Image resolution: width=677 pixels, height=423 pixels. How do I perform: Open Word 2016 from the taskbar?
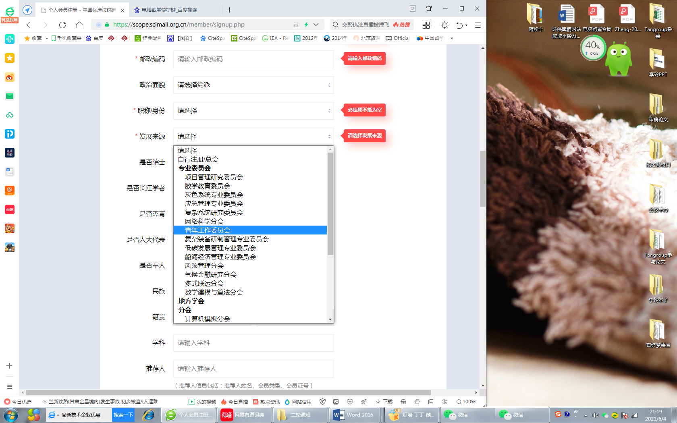pyautogui.click(x=354, y=415)
